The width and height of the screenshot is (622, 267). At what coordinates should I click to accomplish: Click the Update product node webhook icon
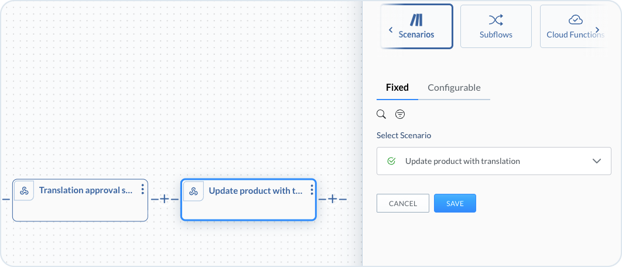click(x=193, y=191)
